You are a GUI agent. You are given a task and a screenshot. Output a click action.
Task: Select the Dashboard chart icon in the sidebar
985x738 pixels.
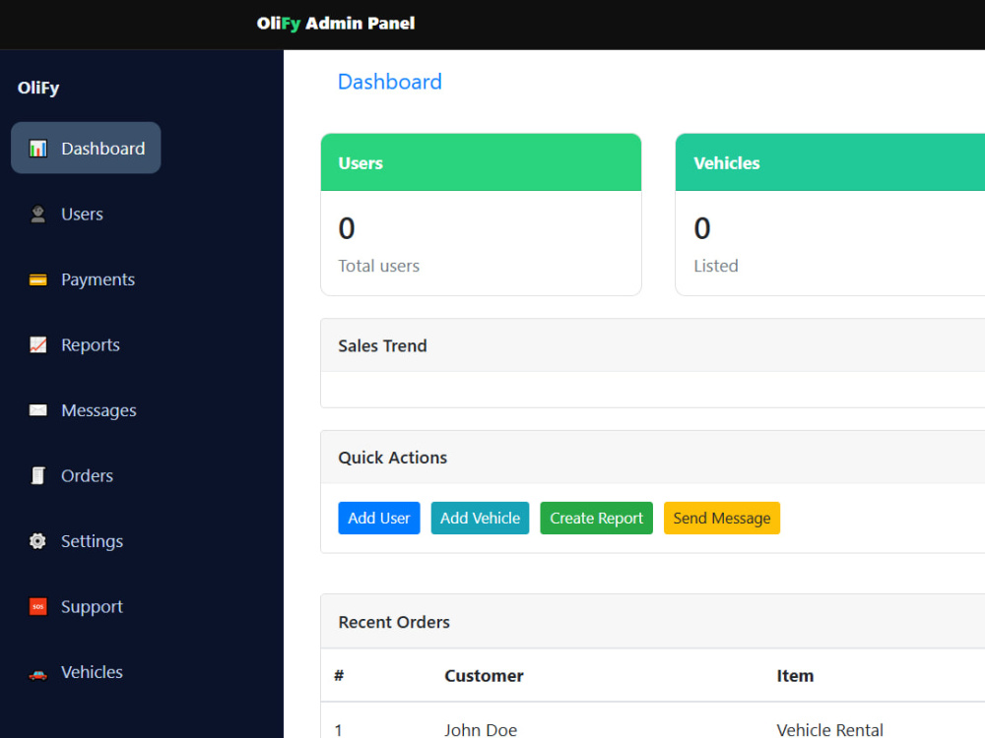coord(37,148)
